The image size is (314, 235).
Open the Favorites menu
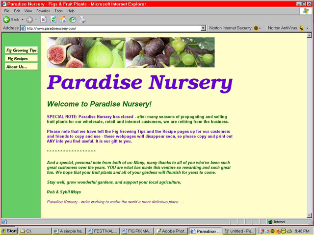[43, 11]
